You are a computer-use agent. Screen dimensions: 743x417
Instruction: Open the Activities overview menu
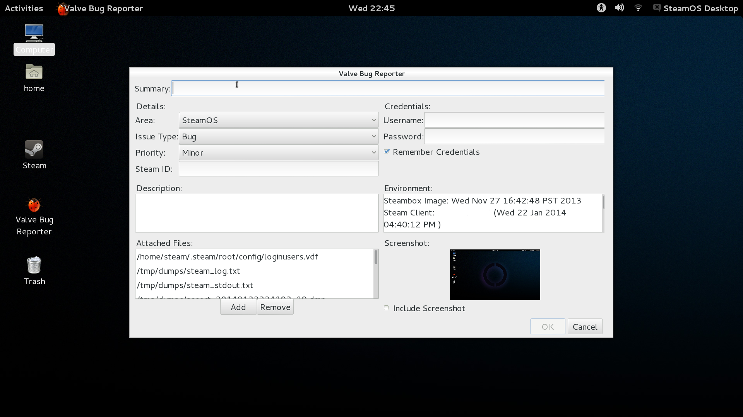coord(24,8)
